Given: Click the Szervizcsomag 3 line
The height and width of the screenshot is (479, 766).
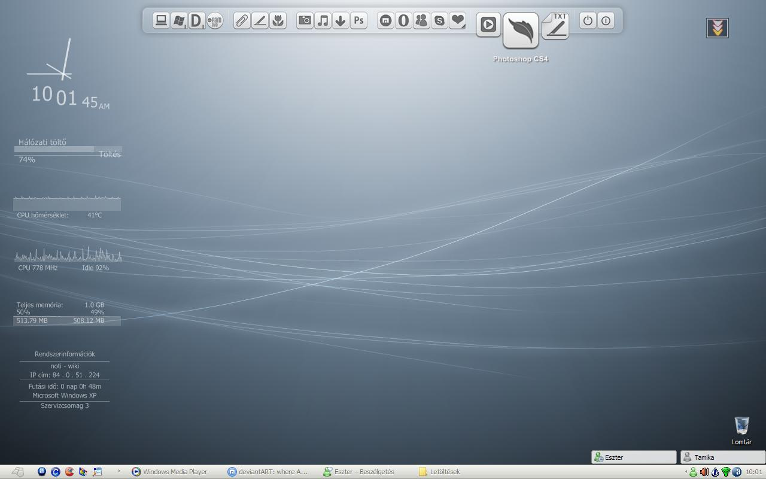Looking at the screenshot, I should coord(65,405).
